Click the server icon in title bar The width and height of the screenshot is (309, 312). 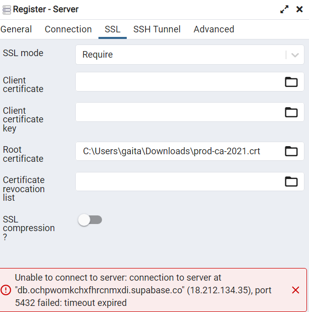point(6,9)
